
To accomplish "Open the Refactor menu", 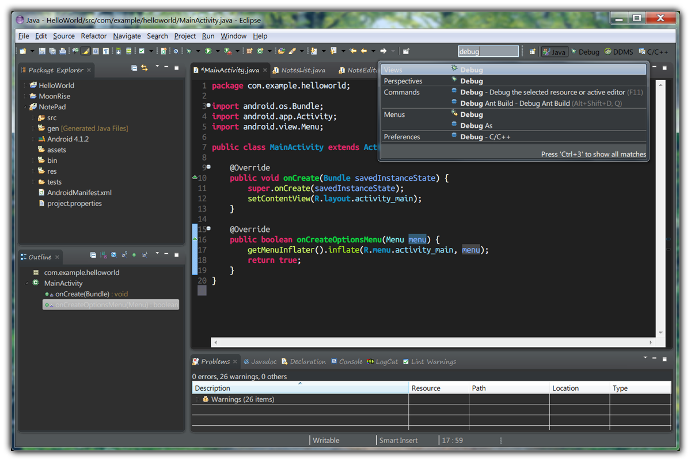I will 94,36.
